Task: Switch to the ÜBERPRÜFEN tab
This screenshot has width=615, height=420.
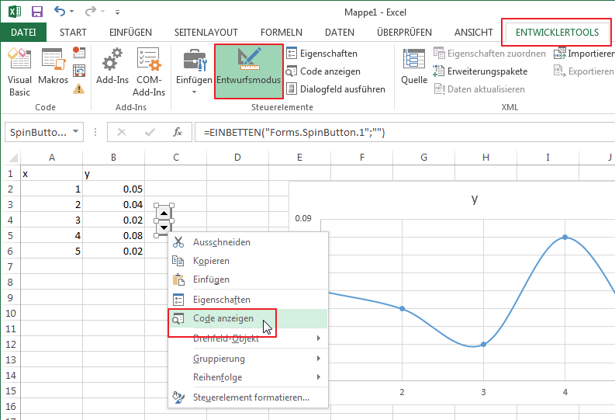Action: 404,32
